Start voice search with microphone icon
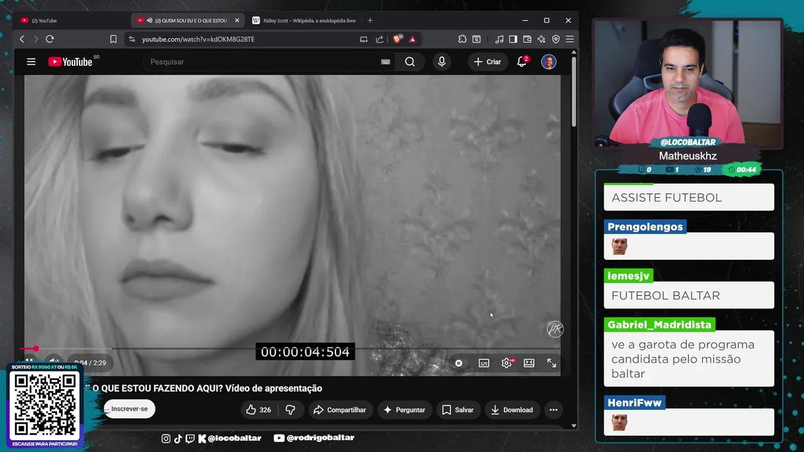This screenshot has height=452, width=804. point(442,62)
